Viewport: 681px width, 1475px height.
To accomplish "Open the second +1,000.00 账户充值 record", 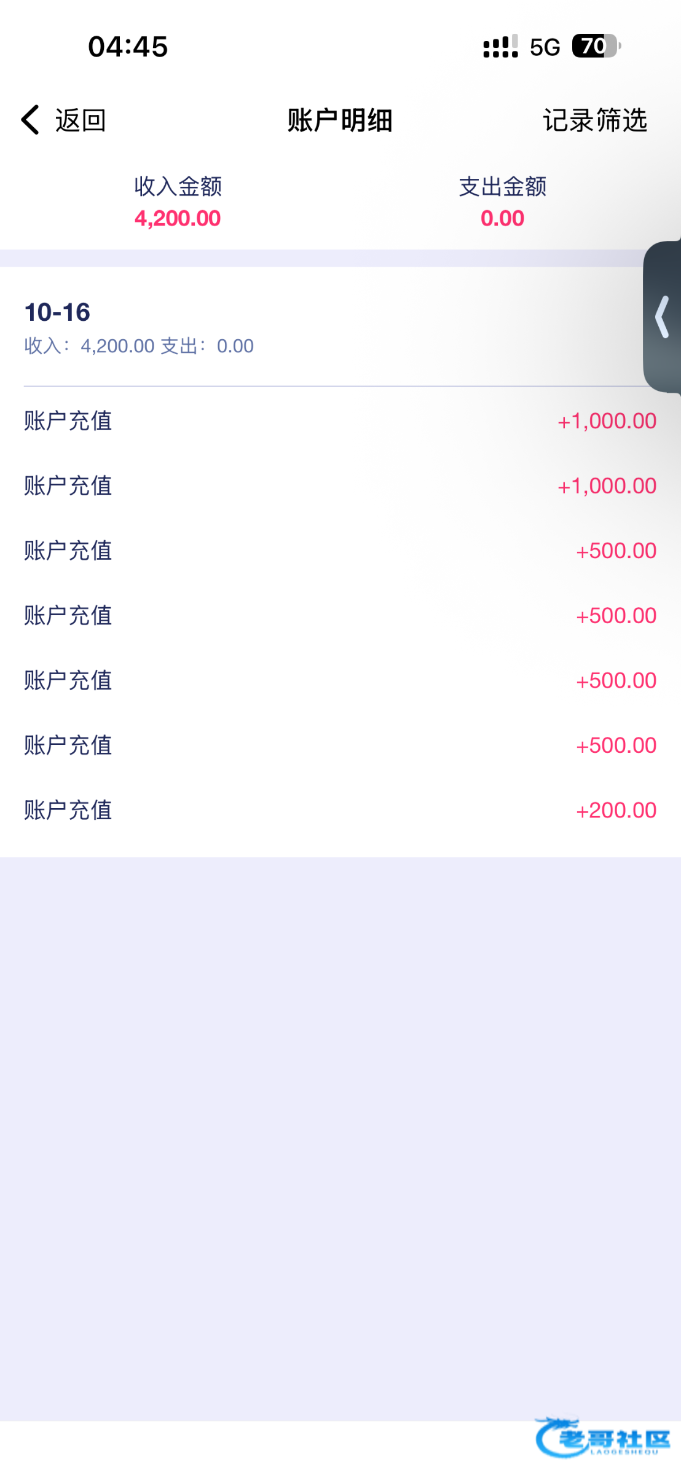I will 340,486.
